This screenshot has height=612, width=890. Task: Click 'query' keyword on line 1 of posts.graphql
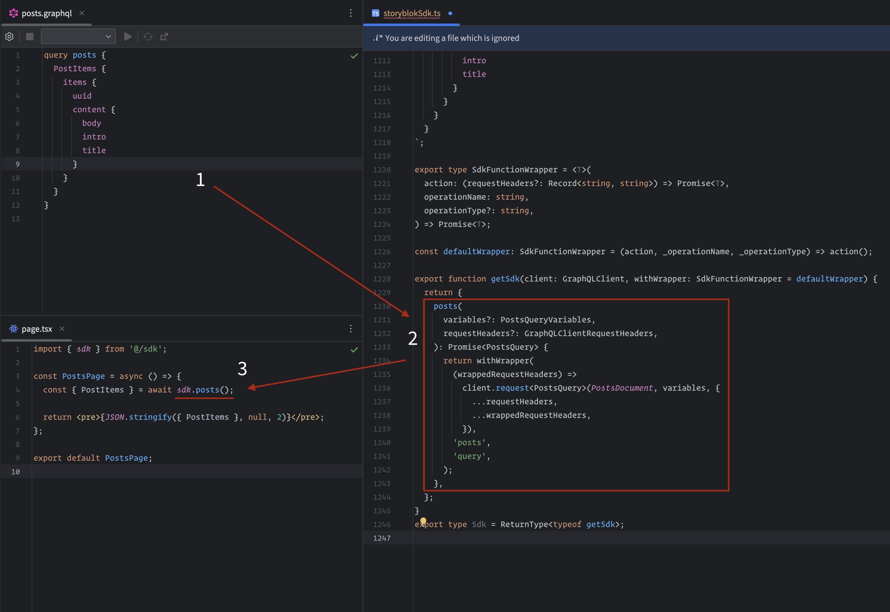click(x=55, y=55)
